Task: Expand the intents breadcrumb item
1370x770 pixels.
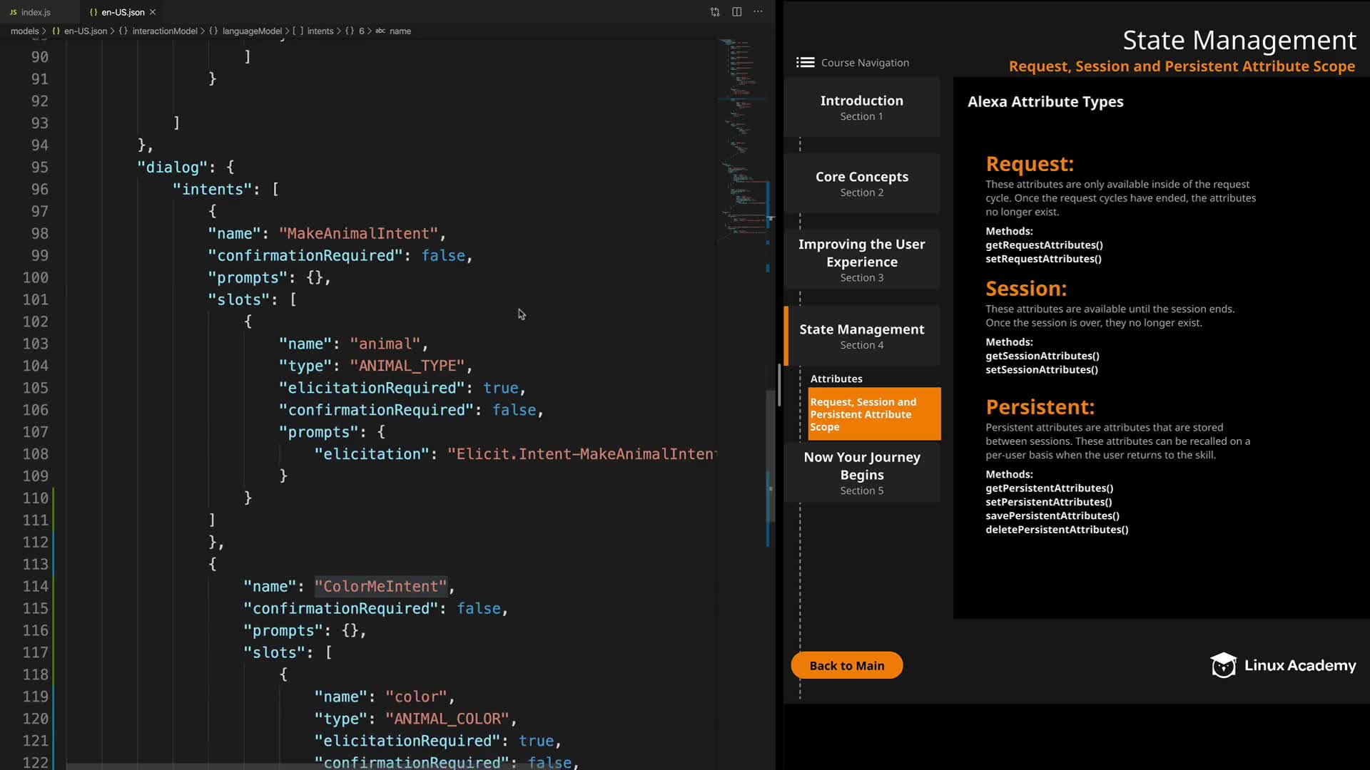Action: click(320, 31)
